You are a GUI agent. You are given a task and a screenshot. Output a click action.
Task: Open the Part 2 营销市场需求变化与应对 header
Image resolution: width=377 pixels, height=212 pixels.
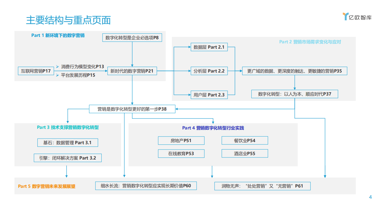click(x=309, y=42)
